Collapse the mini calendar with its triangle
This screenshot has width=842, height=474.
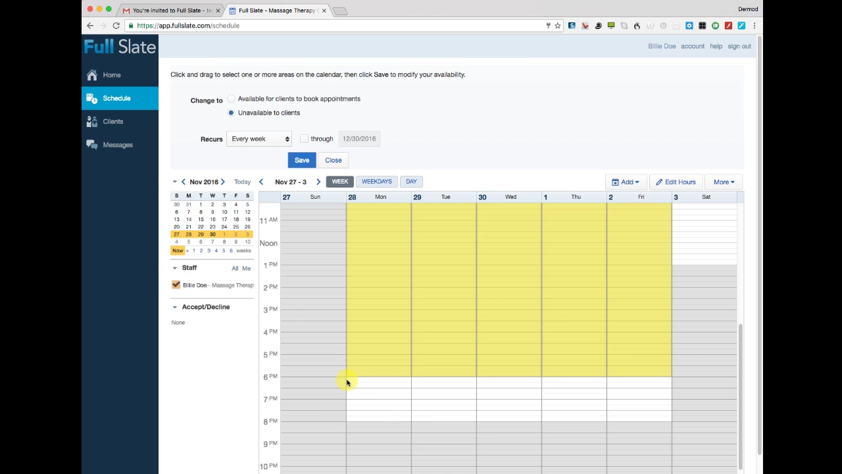tap(175, 182)
